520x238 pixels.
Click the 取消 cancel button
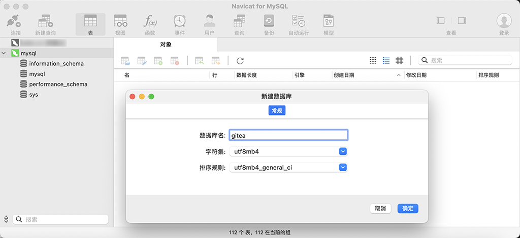pyautogui.click(x=380, y=209)
